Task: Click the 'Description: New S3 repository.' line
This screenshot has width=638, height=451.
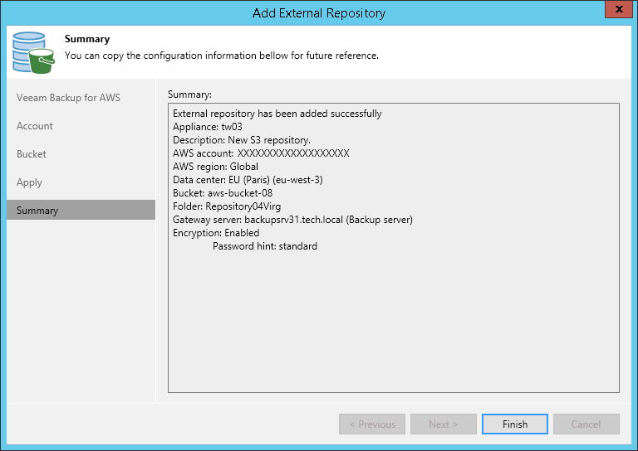Action: (x=242, y=140)
